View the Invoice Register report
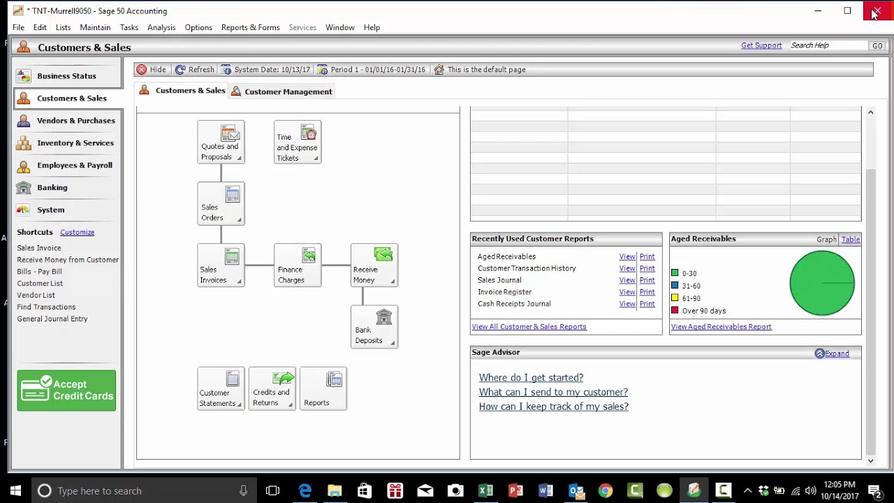 click(627, 292)
